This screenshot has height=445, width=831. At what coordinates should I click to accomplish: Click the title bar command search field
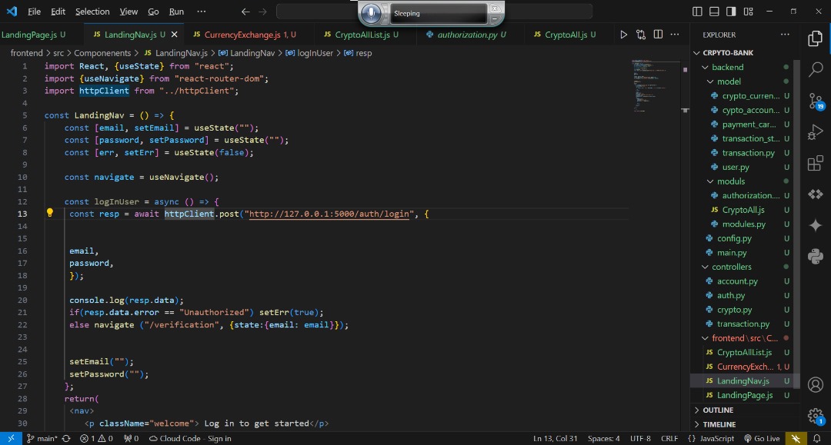tap(435, 12)
